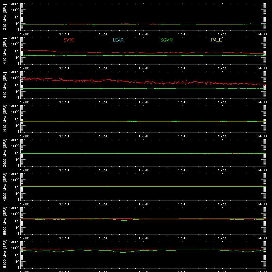Click 13:30 tick under the 4995 MHz panel

[x=143, y=204]
